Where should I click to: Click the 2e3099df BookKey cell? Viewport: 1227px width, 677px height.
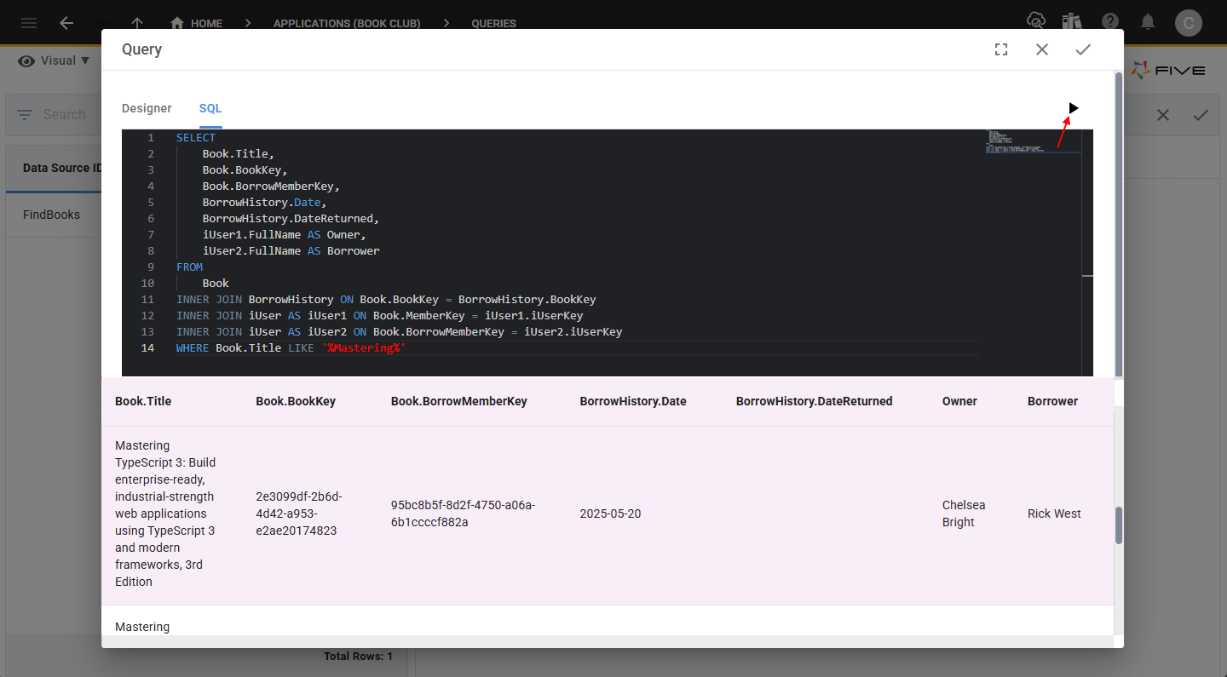(x=299, y=513)
